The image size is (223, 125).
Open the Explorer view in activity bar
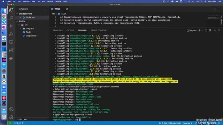click(11, 10)
